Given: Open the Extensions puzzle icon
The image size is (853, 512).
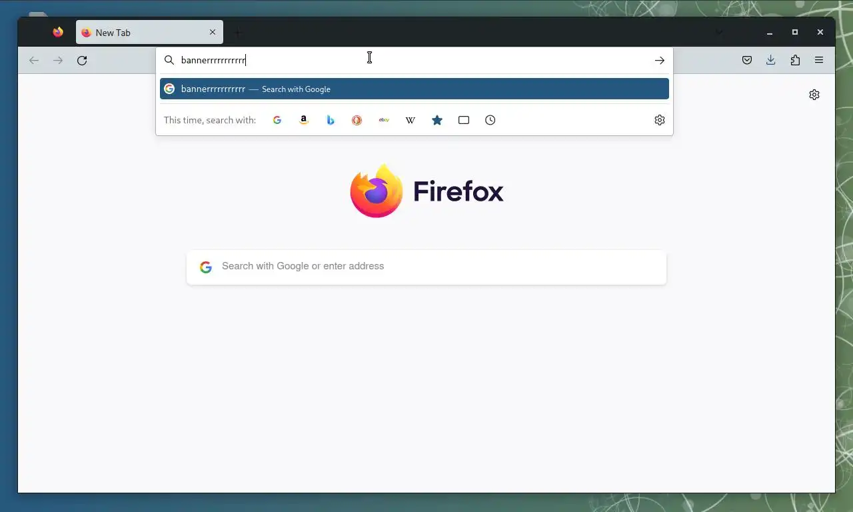Looking at the screenshot, I should [795, 61].
